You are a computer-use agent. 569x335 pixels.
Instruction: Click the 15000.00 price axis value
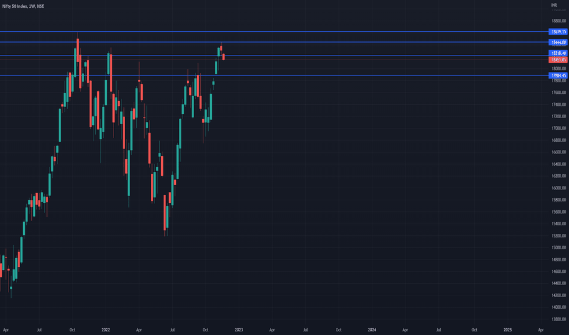(559, 248)
